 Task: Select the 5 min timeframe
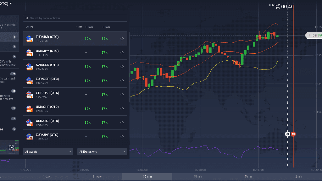pyautogui.click(x=248, y=177)
